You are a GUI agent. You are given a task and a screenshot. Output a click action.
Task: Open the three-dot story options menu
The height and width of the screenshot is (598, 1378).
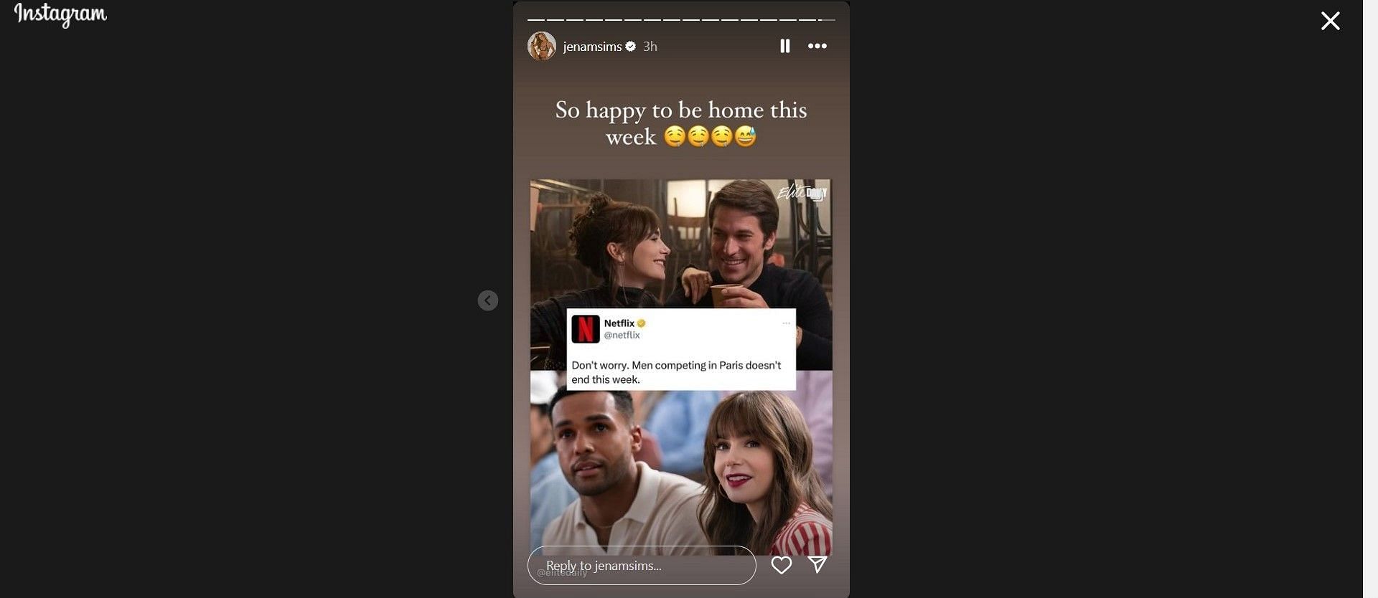tap(817, 46)
